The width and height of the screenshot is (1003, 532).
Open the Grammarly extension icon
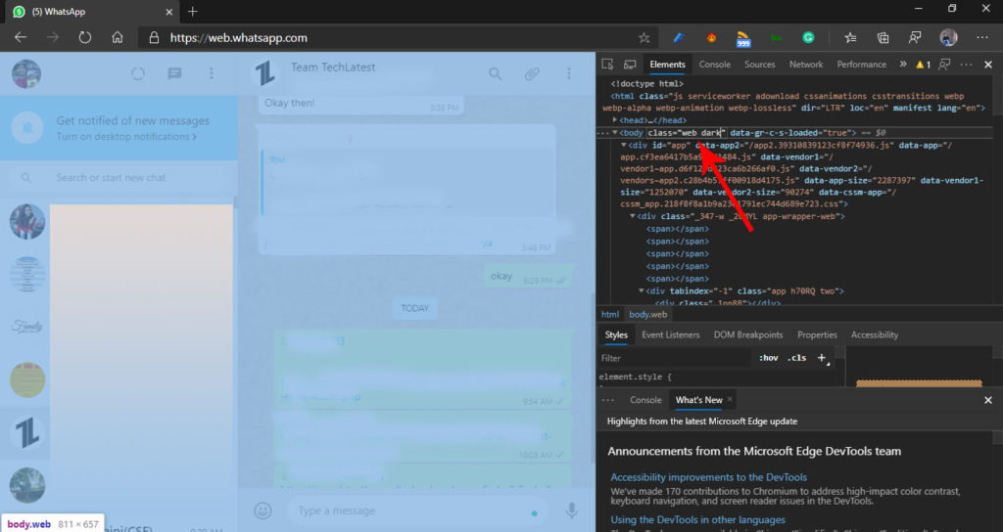808,38
